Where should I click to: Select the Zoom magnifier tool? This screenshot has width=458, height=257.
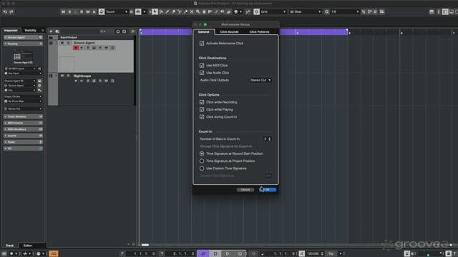(198, 11)
